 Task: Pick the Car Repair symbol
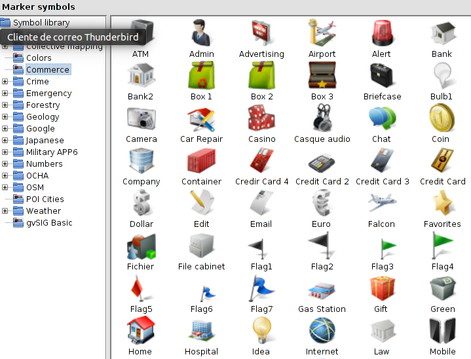pos(201,120)
